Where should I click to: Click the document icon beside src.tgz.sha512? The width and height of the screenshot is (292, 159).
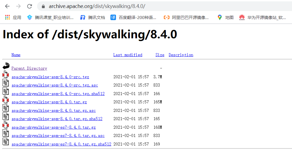tap(6, 91)
